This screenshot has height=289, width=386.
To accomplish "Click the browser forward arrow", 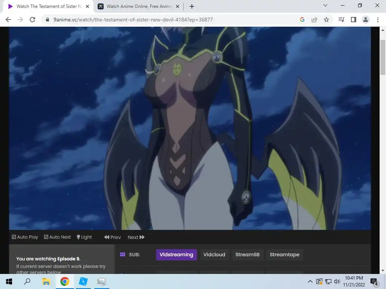I will point(20,20).
